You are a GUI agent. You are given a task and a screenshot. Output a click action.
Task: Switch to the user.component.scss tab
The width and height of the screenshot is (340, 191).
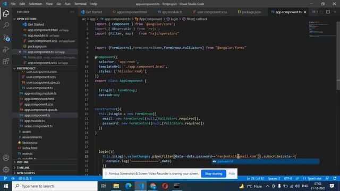click(212, 12)
